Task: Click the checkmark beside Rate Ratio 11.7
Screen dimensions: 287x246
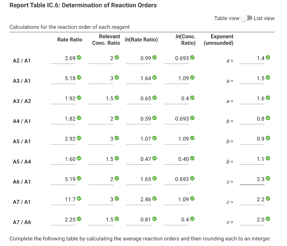Action: [x=79, y=198]
